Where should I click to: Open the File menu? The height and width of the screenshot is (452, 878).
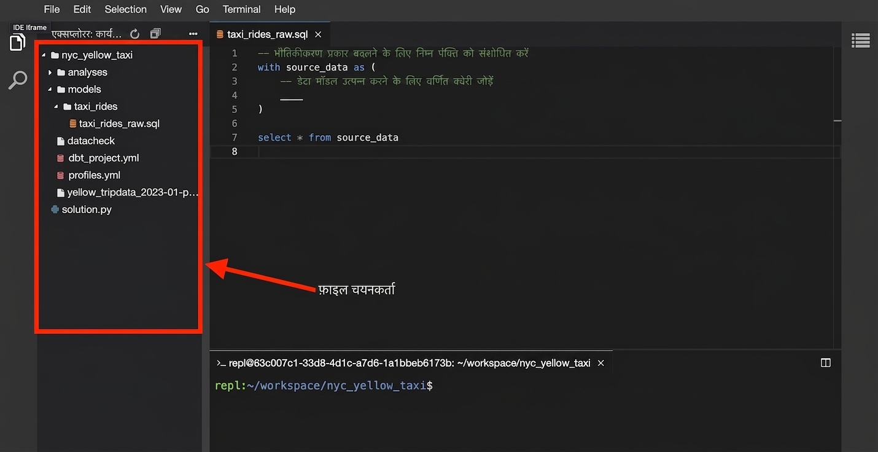(52, 9)
